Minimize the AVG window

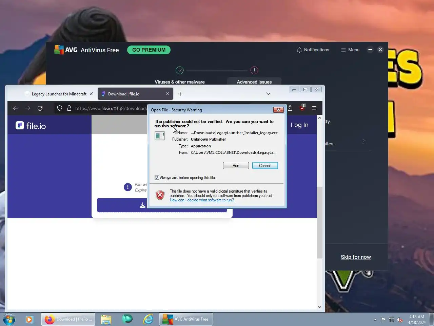click(370, 50)
